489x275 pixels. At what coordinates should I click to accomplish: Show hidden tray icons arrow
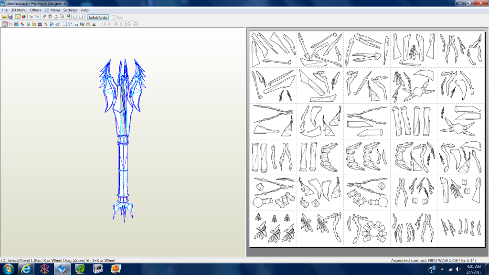442,269
